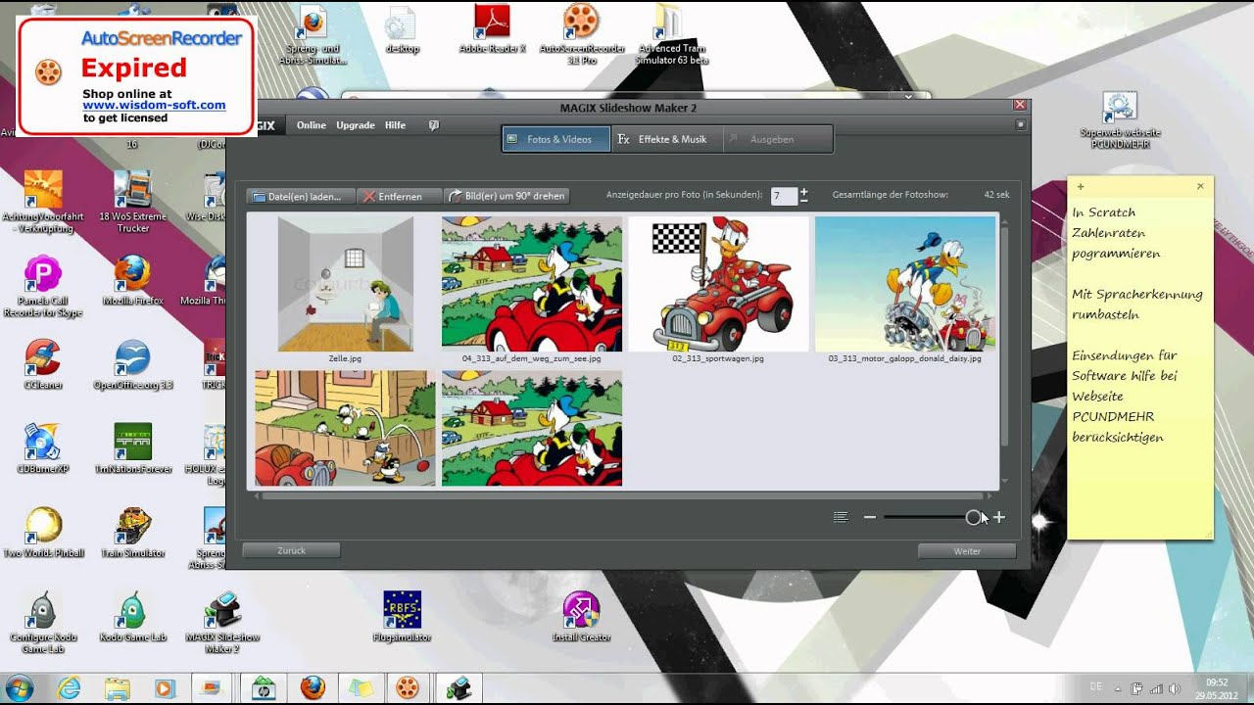Select the Kodu Game Lab desktop icon
Screen dimensions: 1254x705
(133, 617)
